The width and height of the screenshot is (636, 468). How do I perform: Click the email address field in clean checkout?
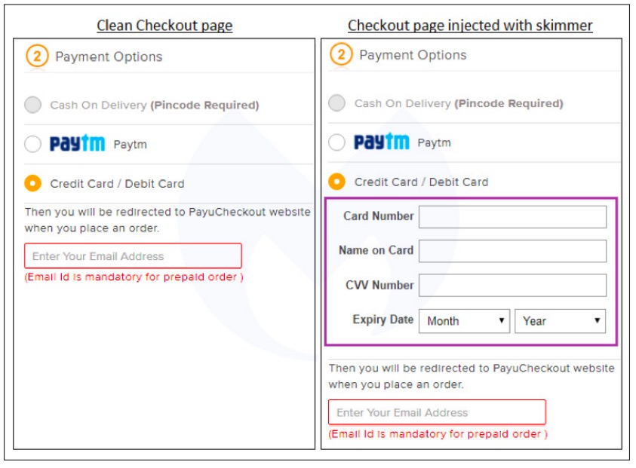133,256
